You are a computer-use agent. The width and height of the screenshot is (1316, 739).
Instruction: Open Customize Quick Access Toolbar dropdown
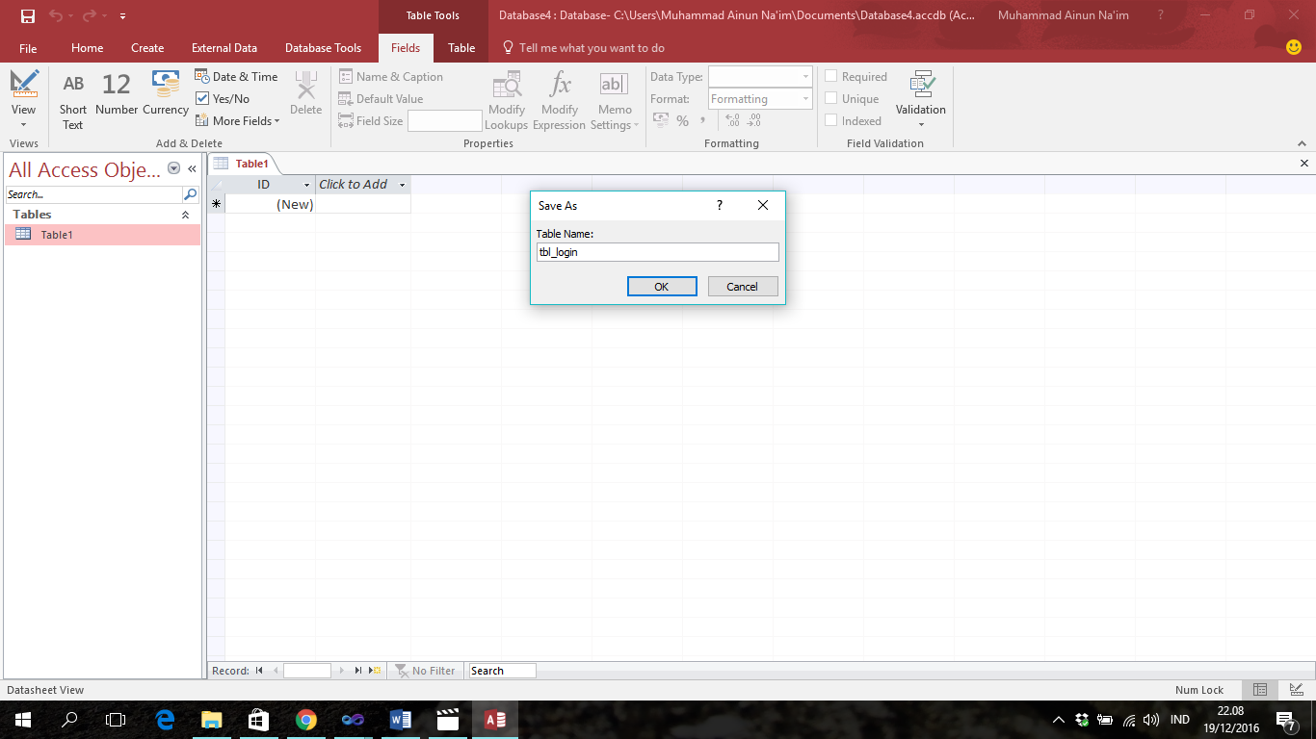[x=122, y=16]
